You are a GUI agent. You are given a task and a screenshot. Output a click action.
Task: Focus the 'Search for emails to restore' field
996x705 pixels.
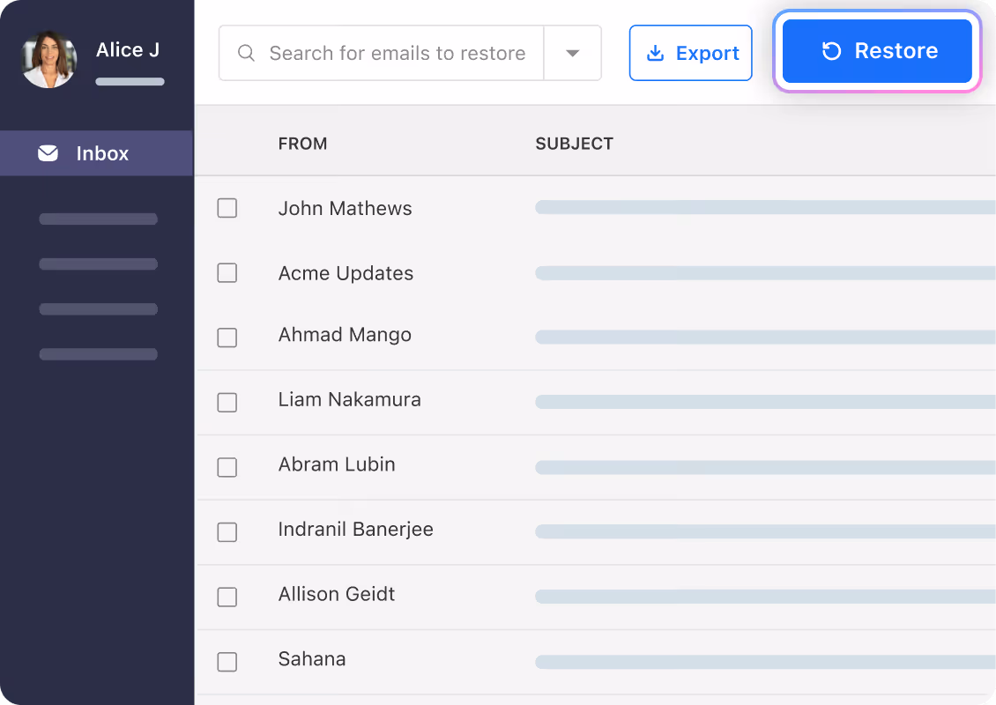pyautogui.click(x=381, y=53)
